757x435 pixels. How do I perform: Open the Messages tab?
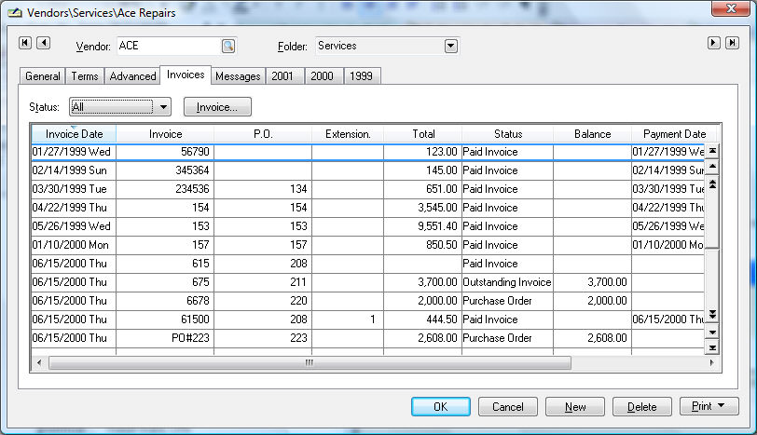(x=238, y=76)
